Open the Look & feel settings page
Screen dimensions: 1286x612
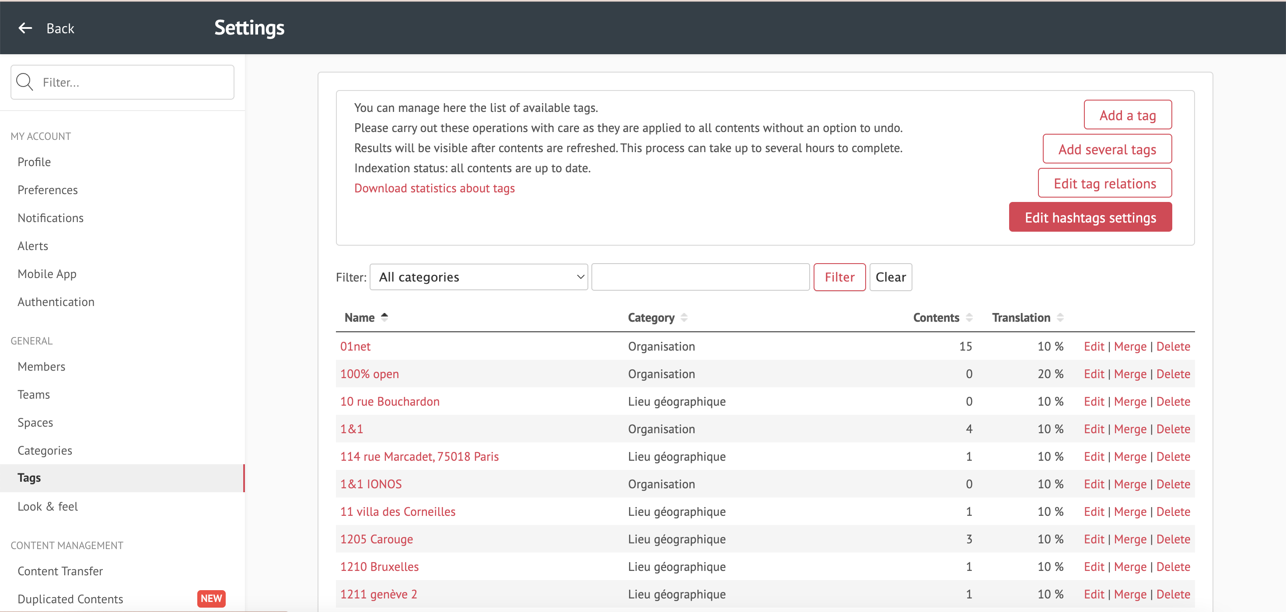point(48,506)
